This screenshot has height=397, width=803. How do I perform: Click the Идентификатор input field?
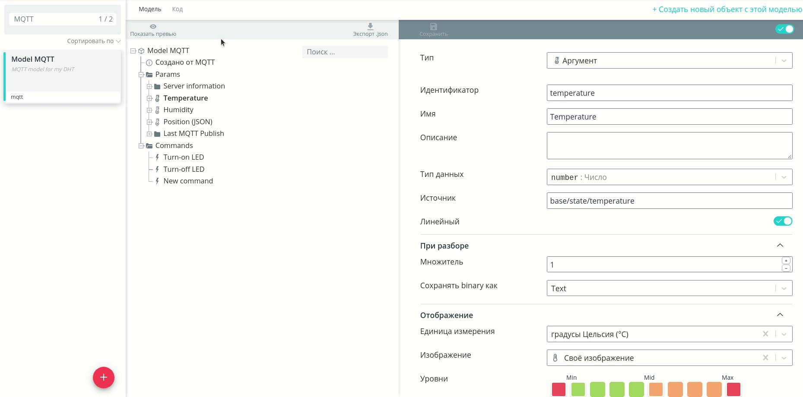(x=670, y=93)
